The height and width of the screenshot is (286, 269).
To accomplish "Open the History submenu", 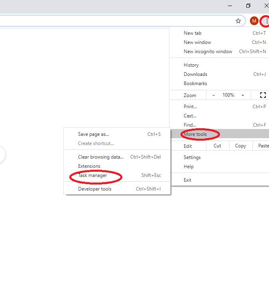I will 191,65.
